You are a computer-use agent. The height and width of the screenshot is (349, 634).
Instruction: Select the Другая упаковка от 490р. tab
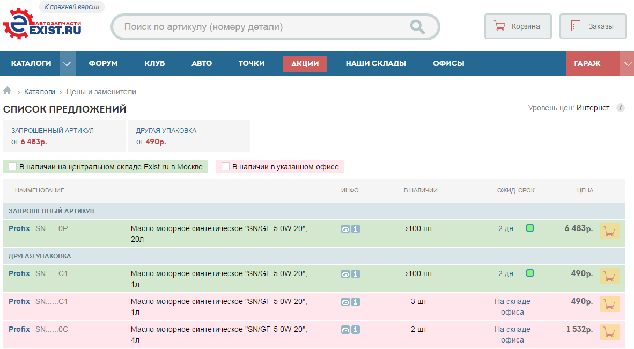coord(189,136)
